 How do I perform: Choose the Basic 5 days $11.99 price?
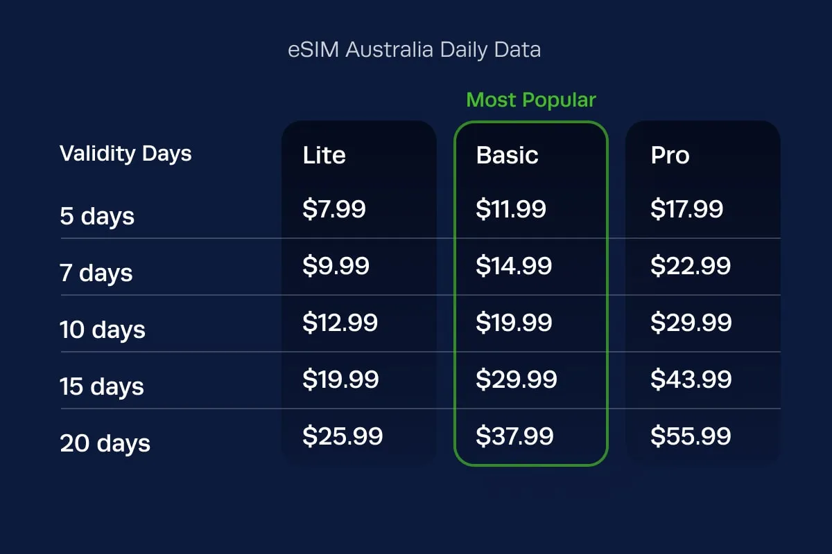[511, 209]
